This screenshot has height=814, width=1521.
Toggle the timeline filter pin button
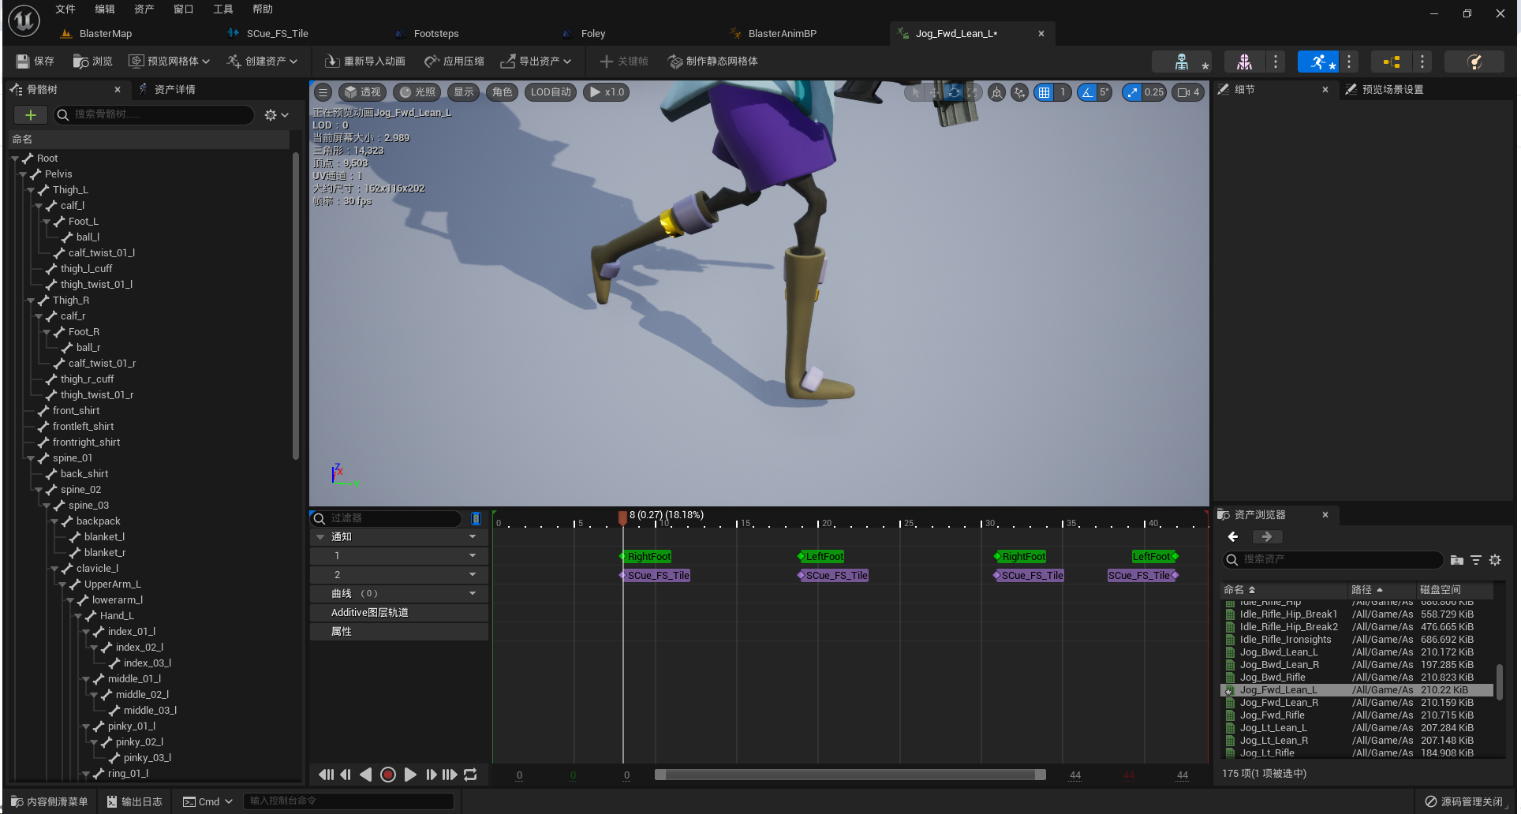click(x=476, y=518)
